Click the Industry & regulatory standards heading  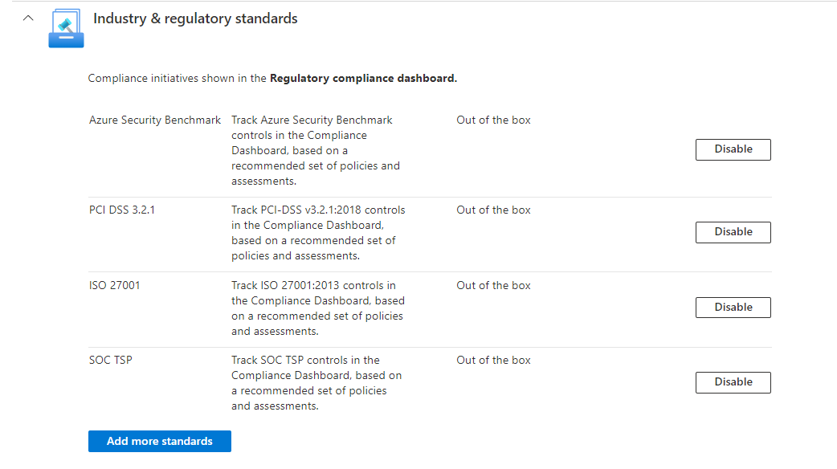[195, 18]
